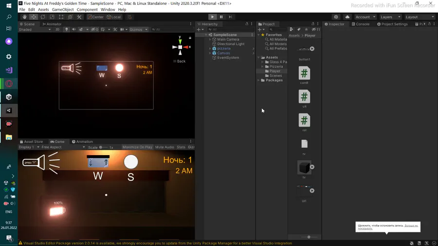Viewport: 438px width, 246px height.
Task: Toggle pivot mode Center button
Action: pyautogui.click(x=95, y=17)
